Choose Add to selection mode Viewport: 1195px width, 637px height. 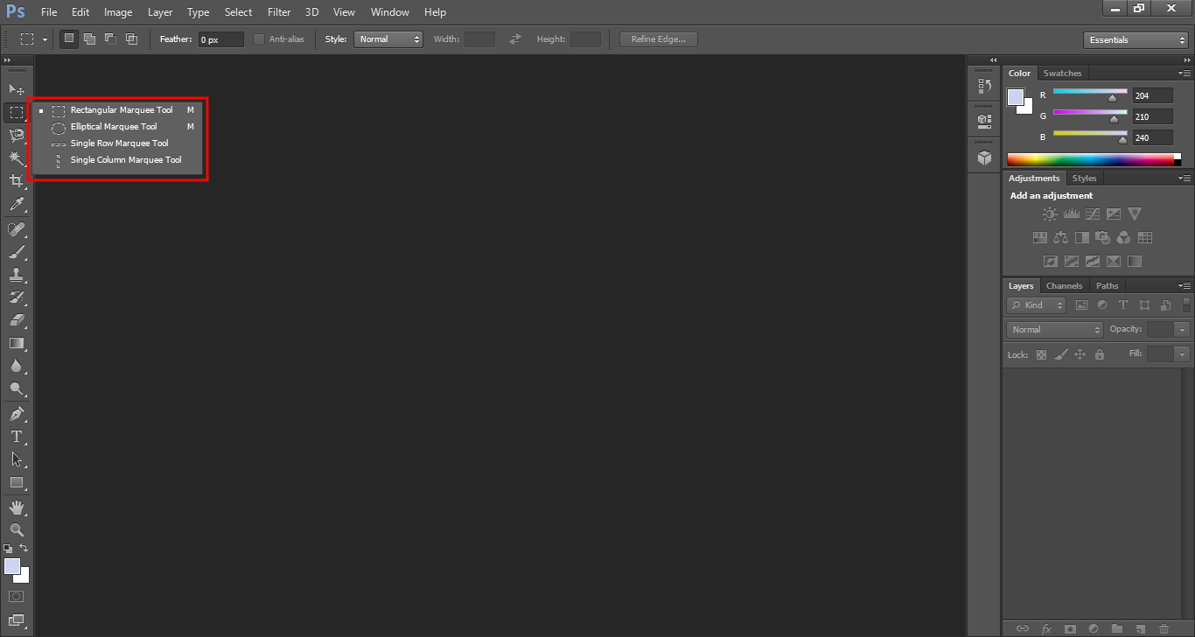coord(90,39)
